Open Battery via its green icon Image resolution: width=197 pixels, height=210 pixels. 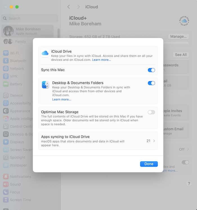tap(6, 84)
